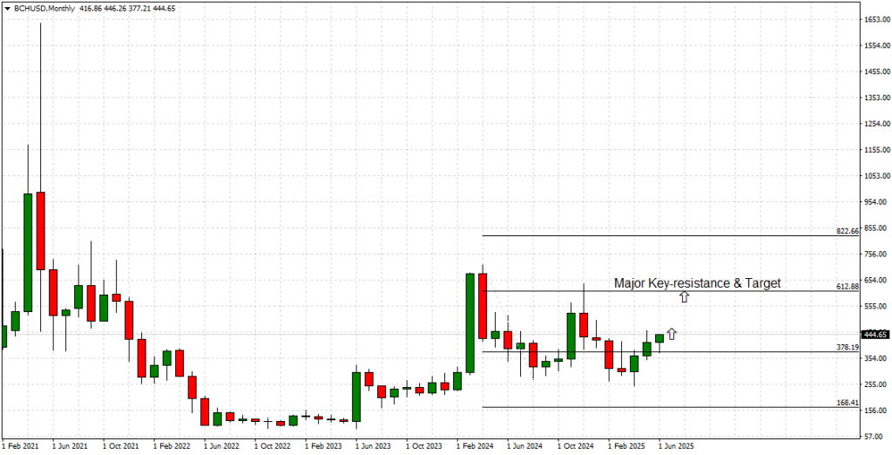Select the latest June 2025 green candle
The image size is (892, 455).
pyautogui.click(x=659, y=338)
